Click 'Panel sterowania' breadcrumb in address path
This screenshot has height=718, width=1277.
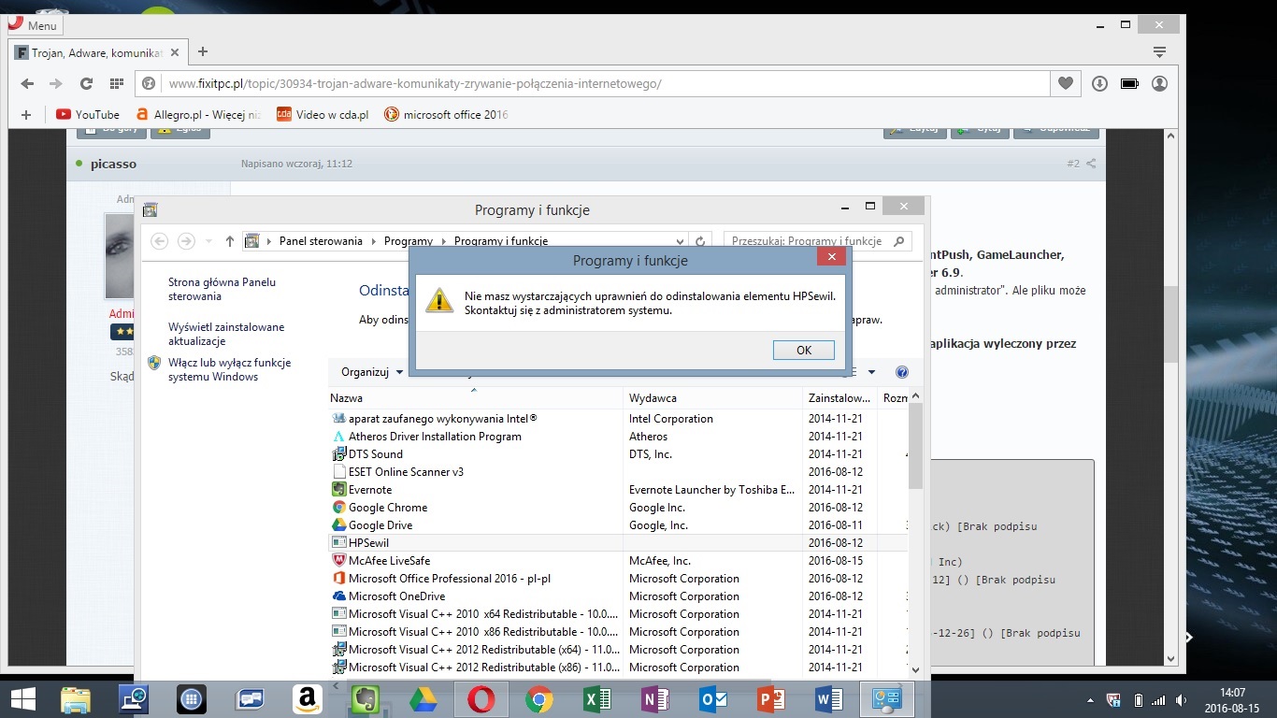(321, 240)
